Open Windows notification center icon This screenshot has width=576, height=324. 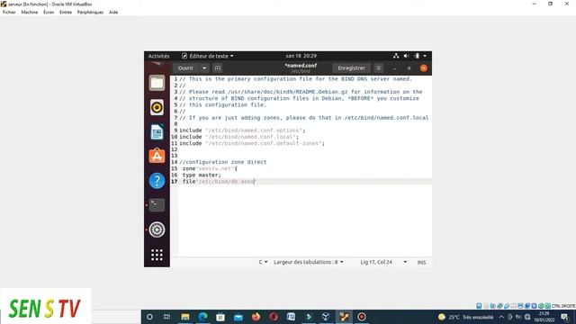pyautogui.click(x=564, y=317)
